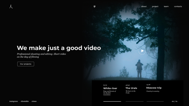Viewport: 189px width, 106px height.
Task: Play the forest video
Action: point(142,51)
